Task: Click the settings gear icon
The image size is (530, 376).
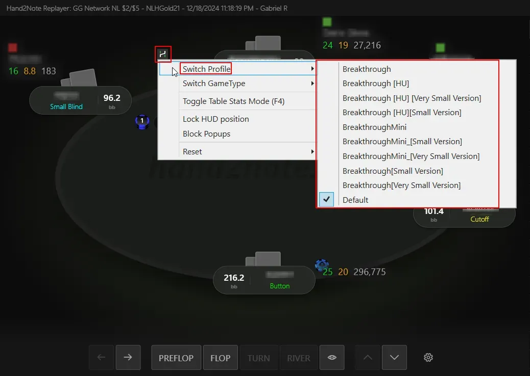Action: pyautogui.click(x=428, y=358)
